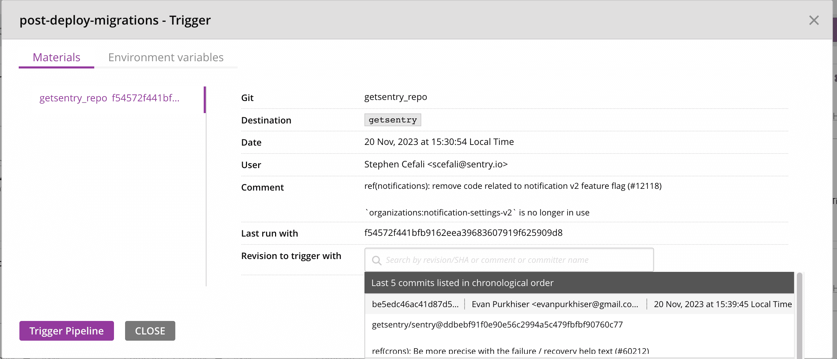
Task: Switch to the Environment variables tab
Action: point(166,57)
